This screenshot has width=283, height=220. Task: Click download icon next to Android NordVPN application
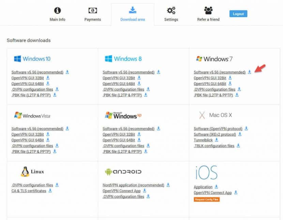coord(168,185)
